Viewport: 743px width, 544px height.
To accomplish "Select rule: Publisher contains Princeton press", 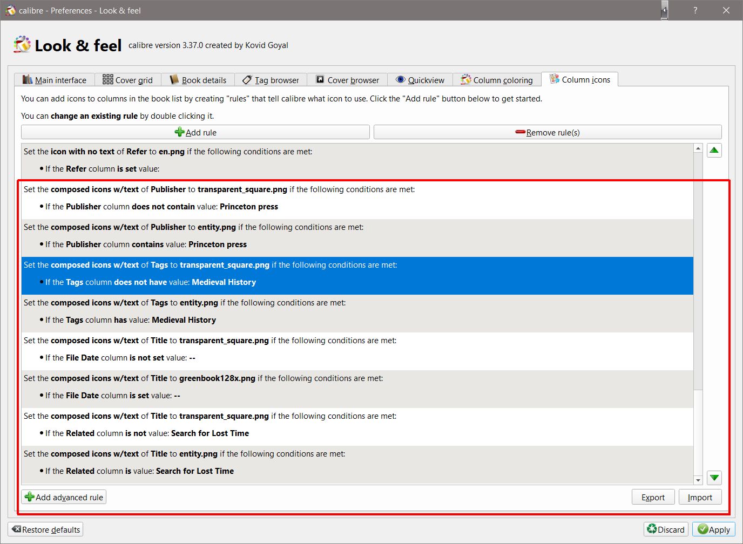I will pyautogui.click(x=357, y=238).
